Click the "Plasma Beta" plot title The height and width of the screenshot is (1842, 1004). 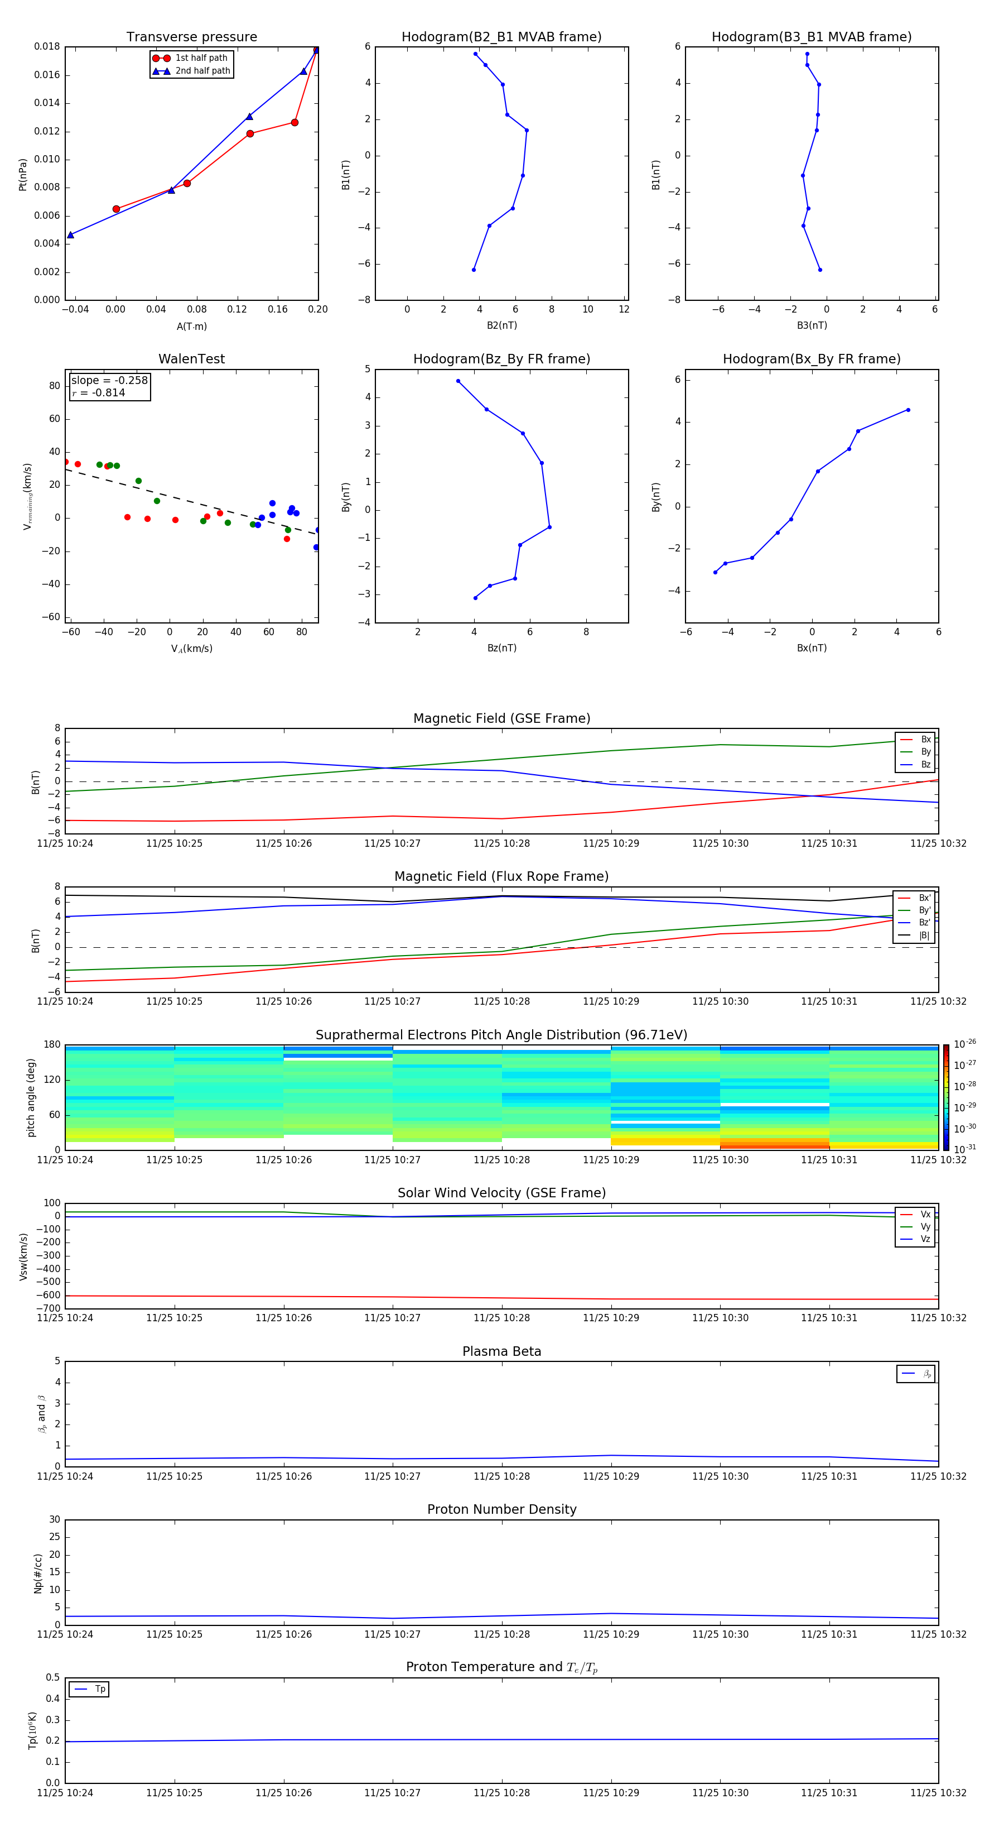501,1351
